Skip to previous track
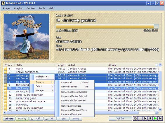Viewport: 165px width, 123px height. point(145,119)
